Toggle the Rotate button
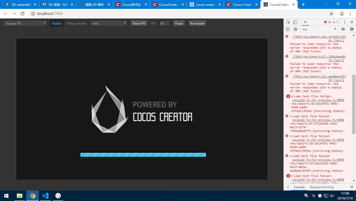 tap(57, 23)
